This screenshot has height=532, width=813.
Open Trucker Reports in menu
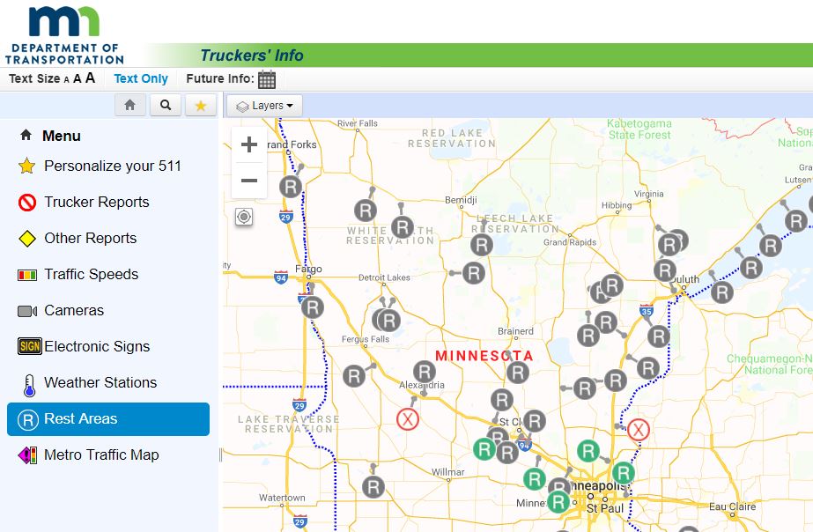click(x=96, y=202)
